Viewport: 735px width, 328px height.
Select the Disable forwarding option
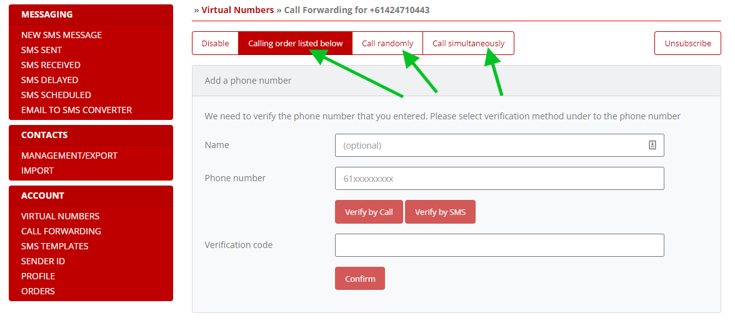coord(215,44)
